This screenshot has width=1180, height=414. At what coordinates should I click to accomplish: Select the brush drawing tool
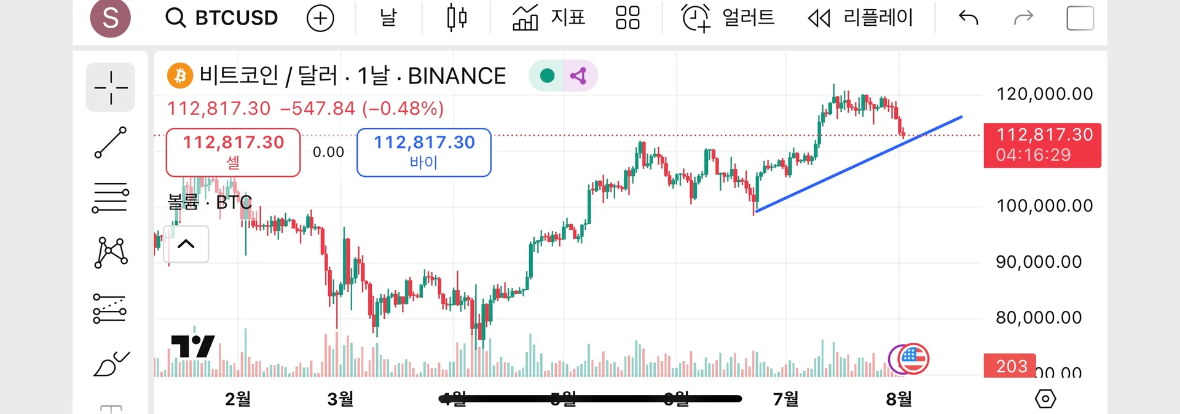coord(111,364)
